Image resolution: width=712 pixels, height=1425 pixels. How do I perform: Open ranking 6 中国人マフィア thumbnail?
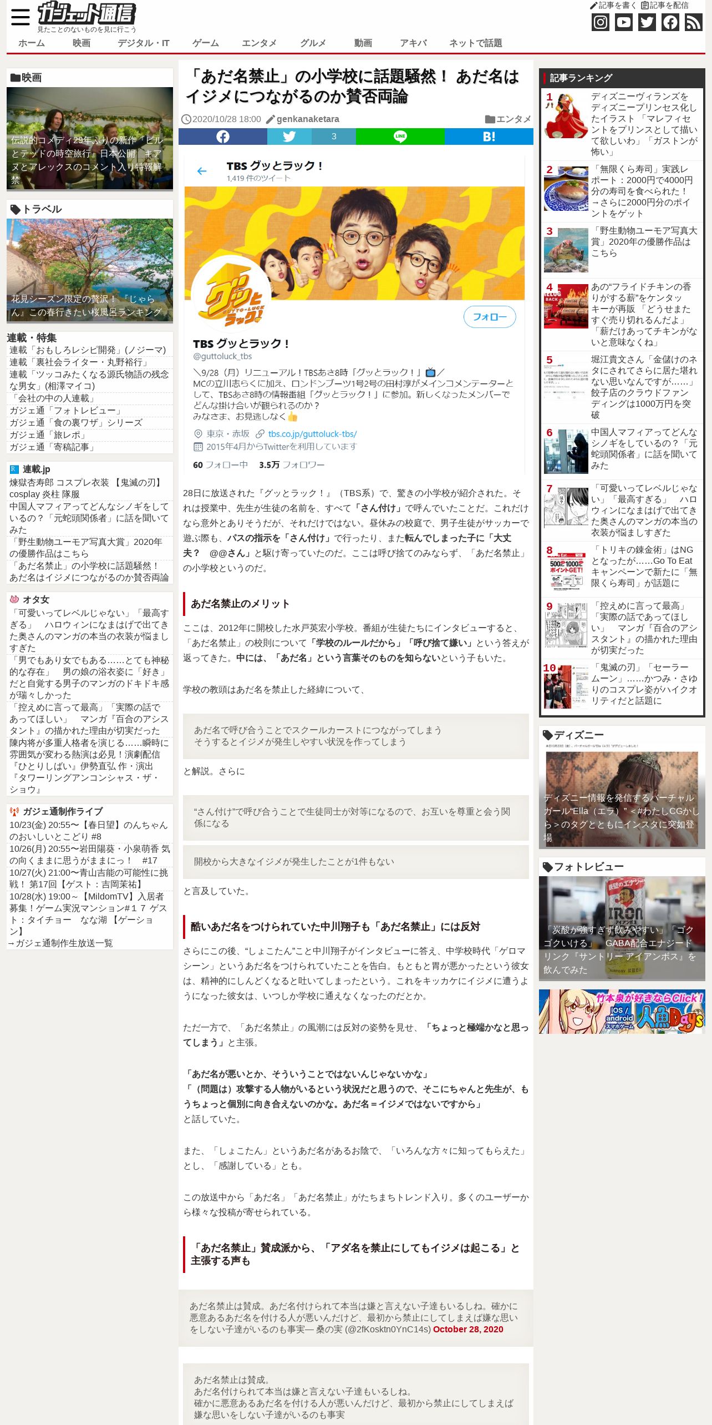566,451
